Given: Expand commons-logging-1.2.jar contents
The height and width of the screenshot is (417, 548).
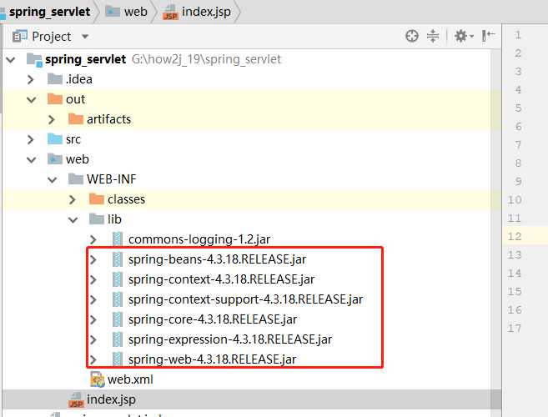Looking at the screenshot, I should [x=93, y=240].
